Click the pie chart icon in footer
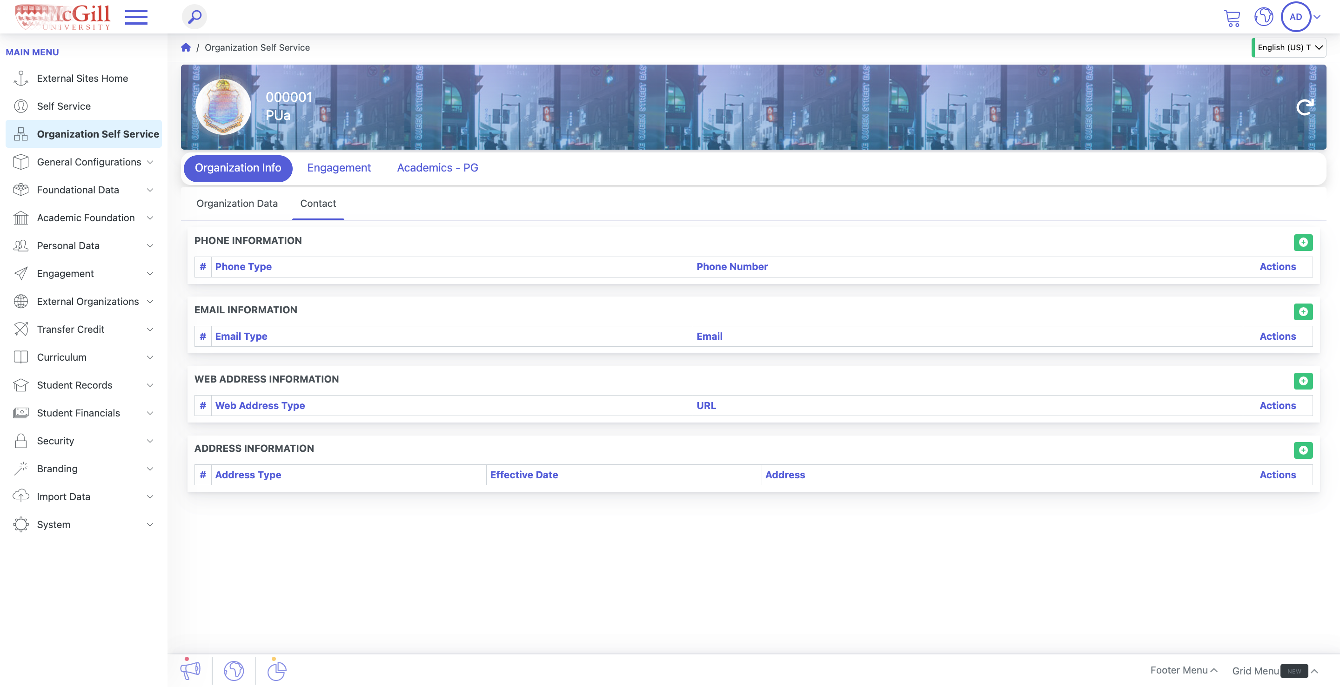 pyautogui.click(x=277, y=670)
